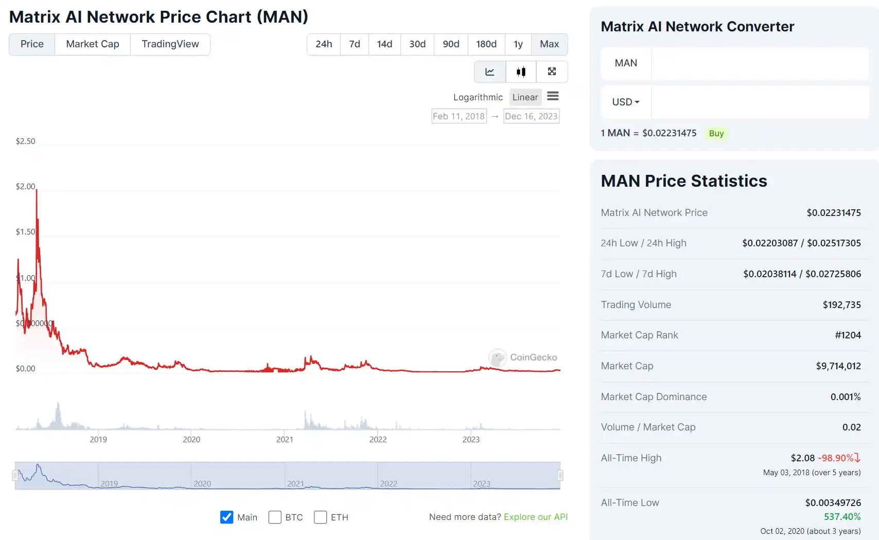Follow the Explore our API link
Viewport: 879px width, 540px height.
click(535, 517)
